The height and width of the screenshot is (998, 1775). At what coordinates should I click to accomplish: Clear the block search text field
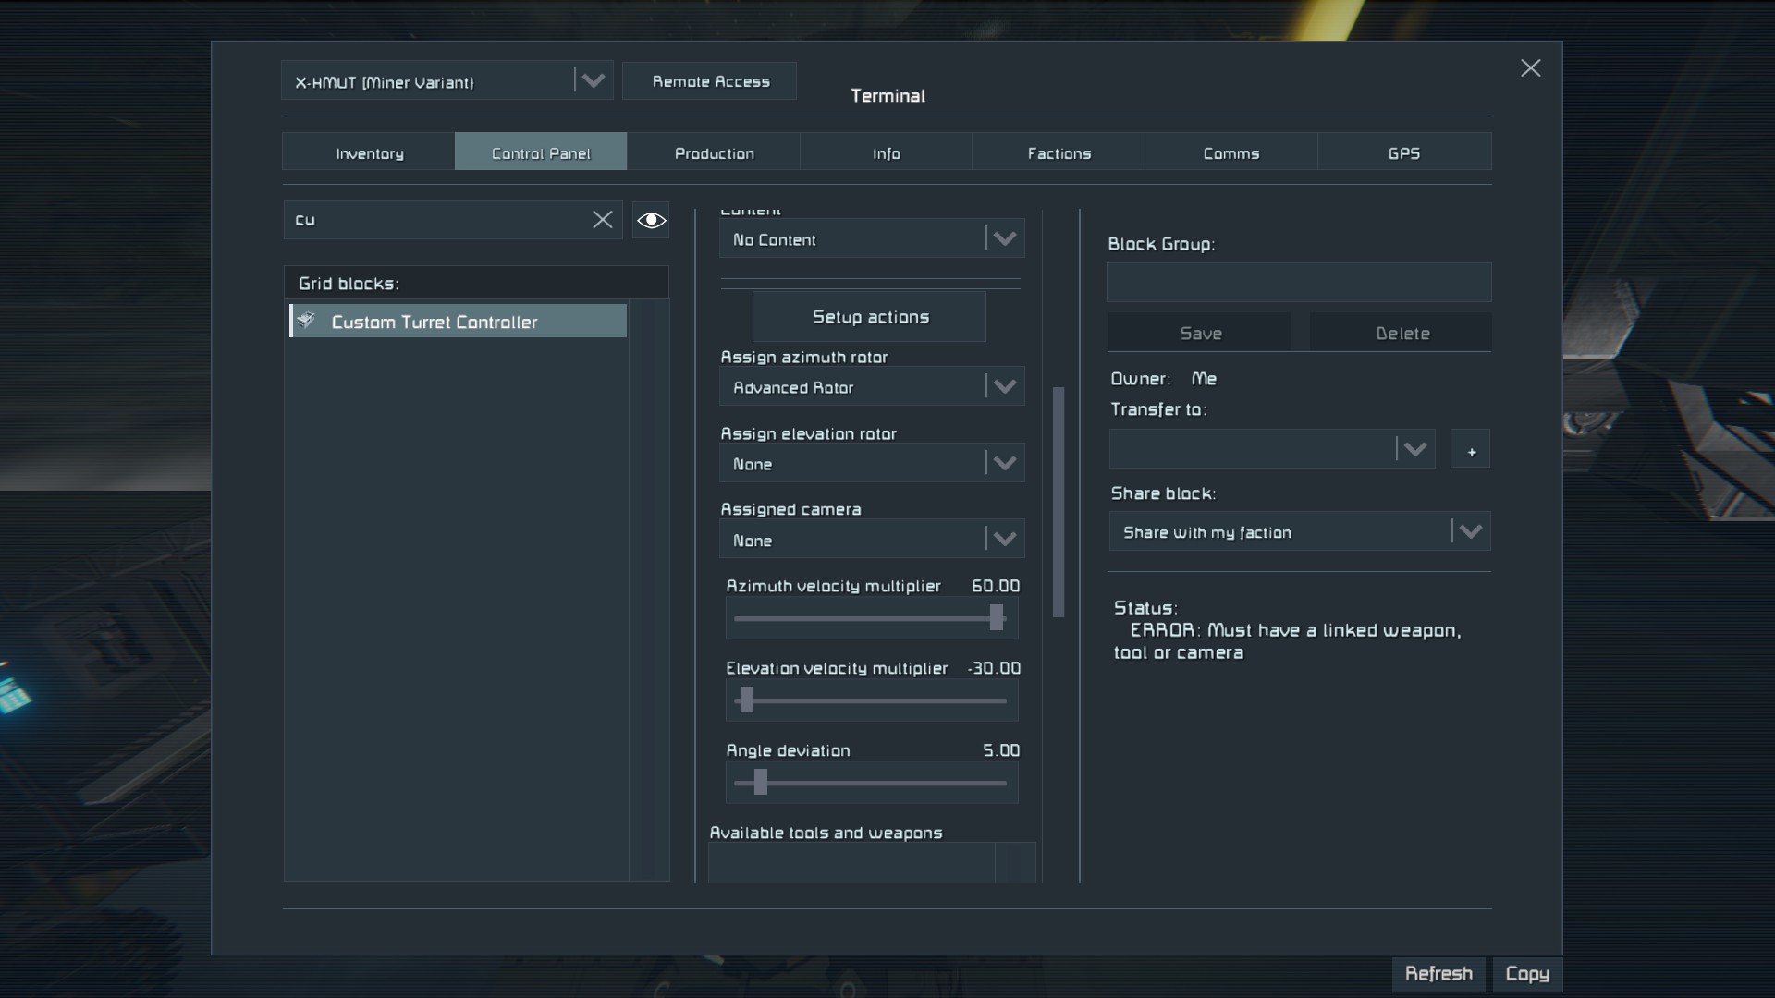pyautogui.click(x=602, y=220)
